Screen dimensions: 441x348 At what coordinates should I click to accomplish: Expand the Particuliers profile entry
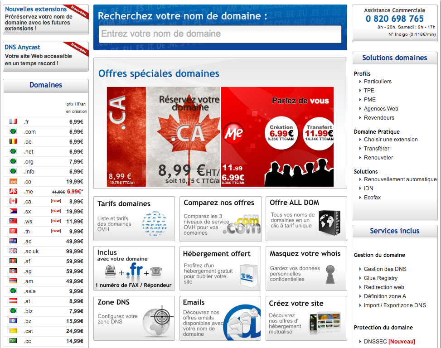click(377, 82)
